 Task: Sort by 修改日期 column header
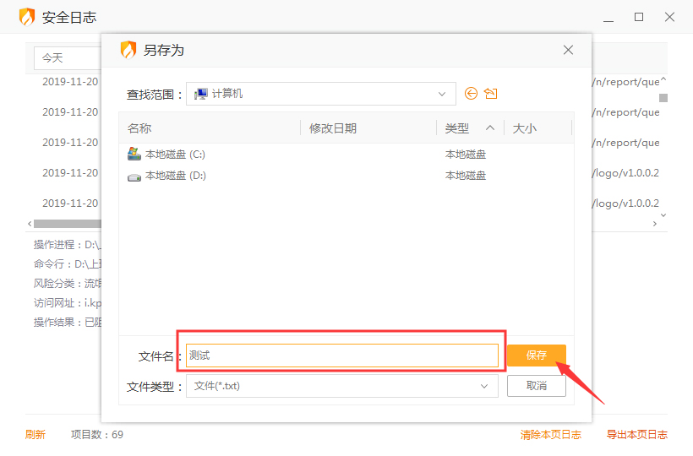(x=333, y=128)
